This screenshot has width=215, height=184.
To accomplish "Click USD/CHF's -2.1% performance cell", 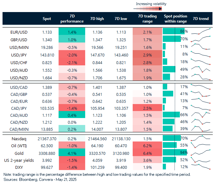I will 72,62.
